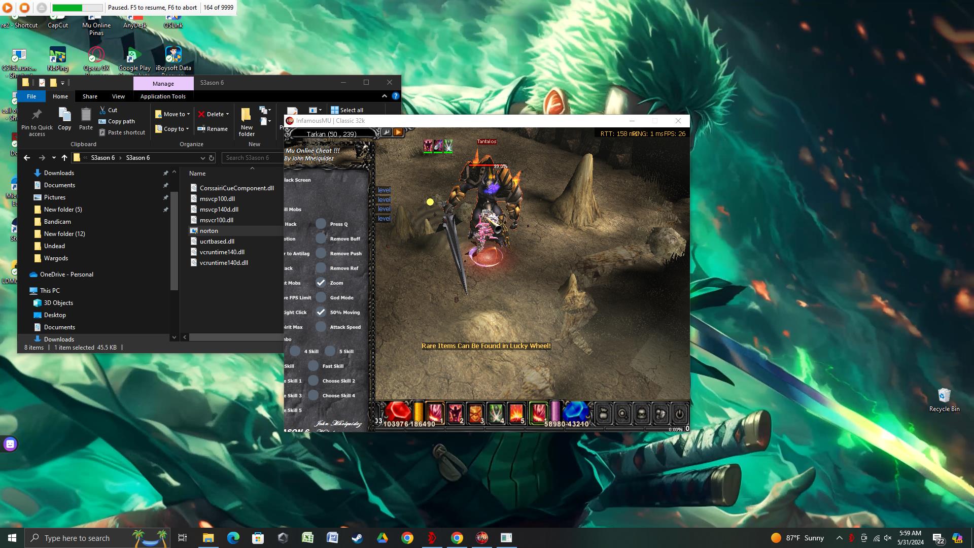This screenshot has width=974, height=548.
Task: Click the power button icon in game bar
Action: point(679,414)
